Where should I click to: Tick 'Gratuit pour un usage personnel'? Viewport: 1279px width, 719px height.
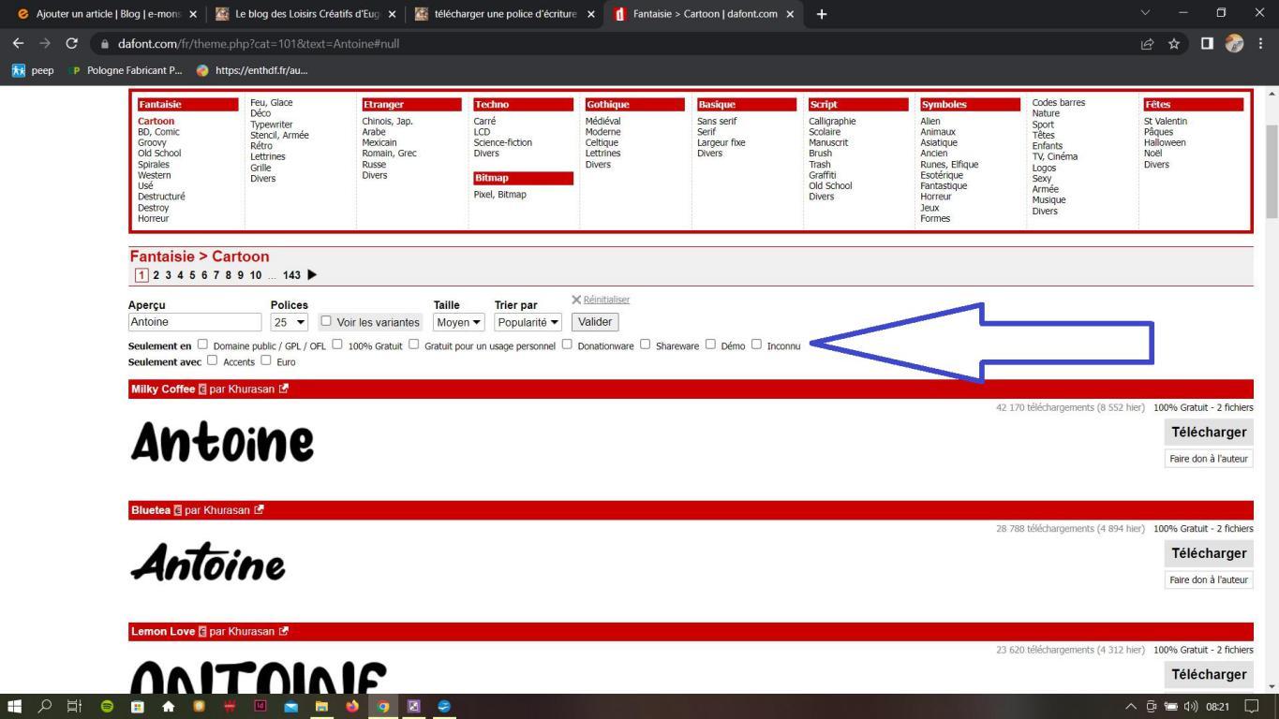413,345
